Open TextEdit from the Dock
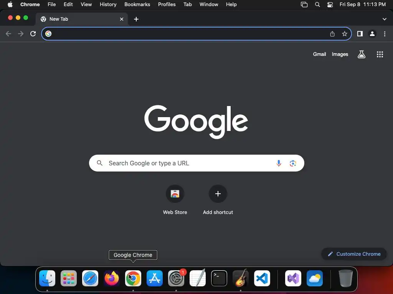This screenshot has height=294, width=393. 198,278
